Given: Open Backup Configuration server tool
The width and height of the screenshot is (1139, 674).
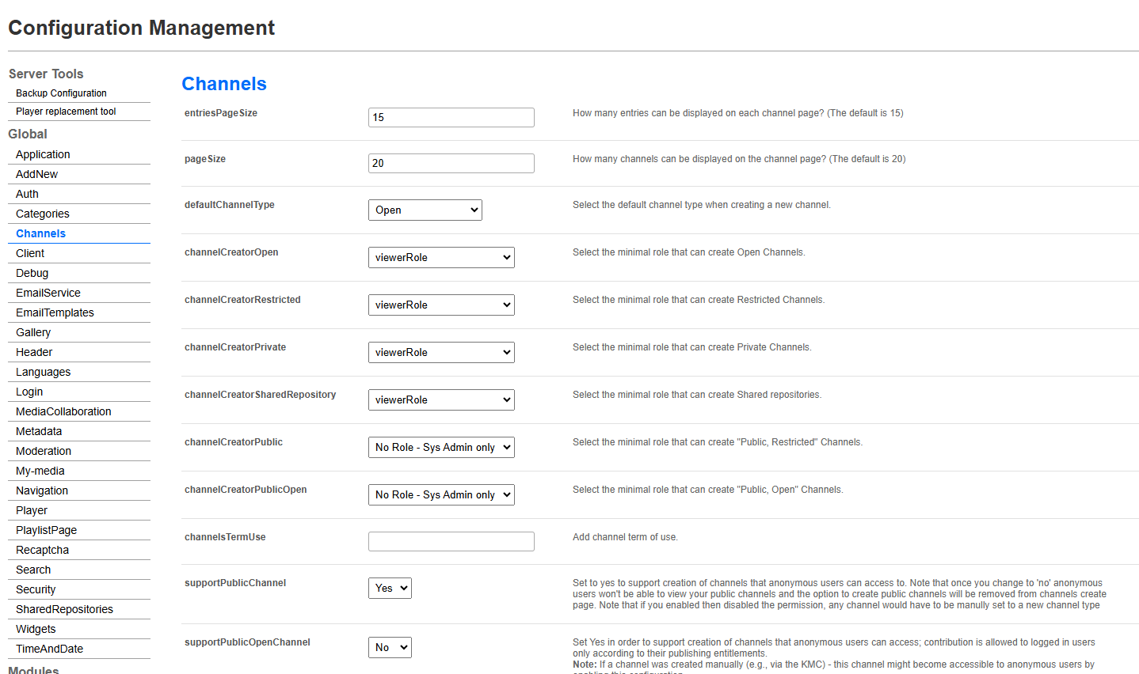Looking at the screenshot, I should (61, 93).
